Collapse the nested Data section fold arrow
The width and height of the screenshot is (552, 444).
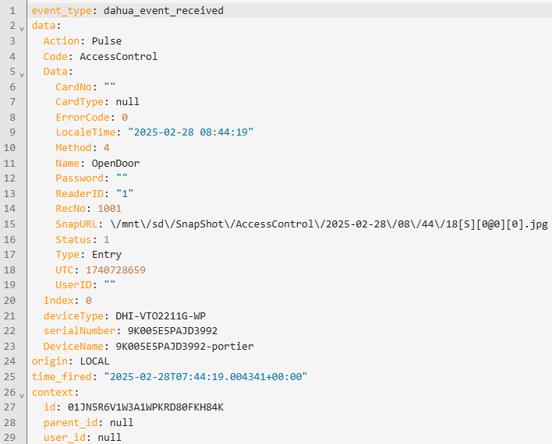[x=22, y=75]
